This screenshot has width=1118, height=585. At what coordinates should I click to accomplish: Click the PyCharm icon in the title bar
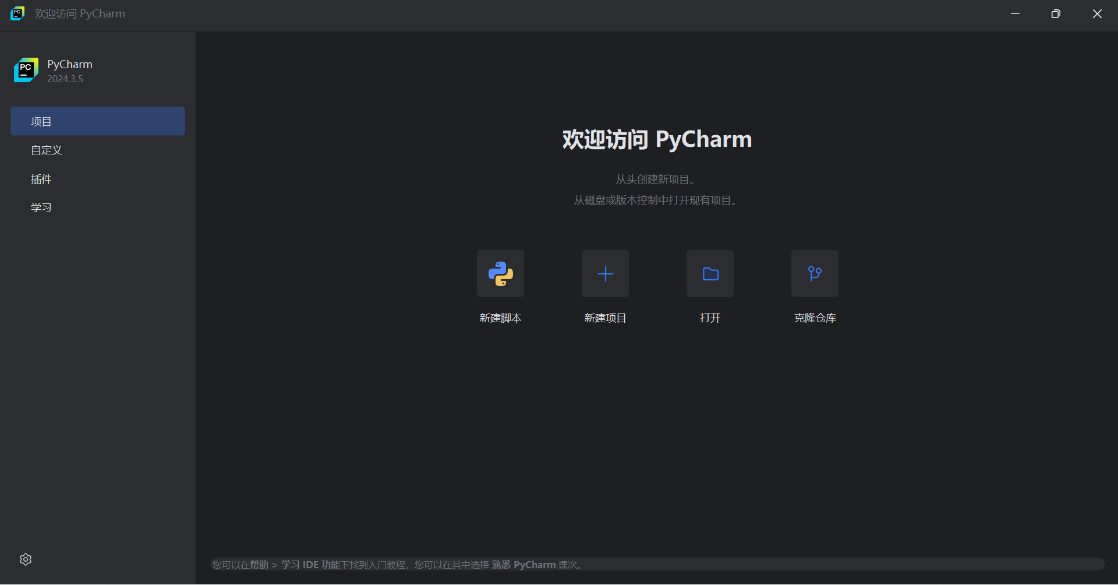[x=17, y=13]
